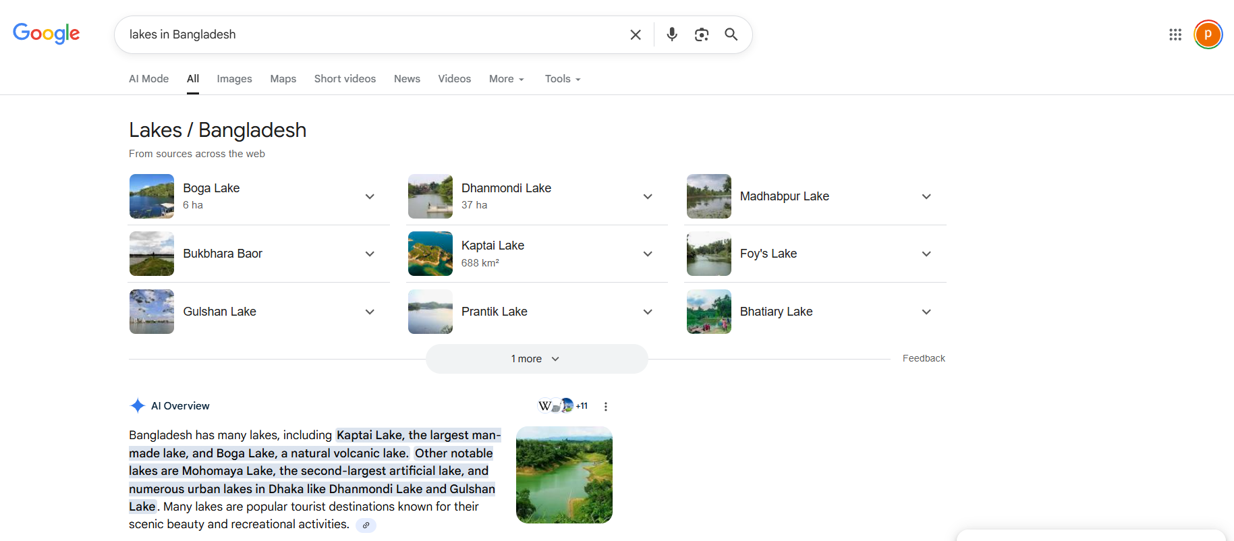Click Dhanmondi Lake thumbnail image

(x=430, y=196)
